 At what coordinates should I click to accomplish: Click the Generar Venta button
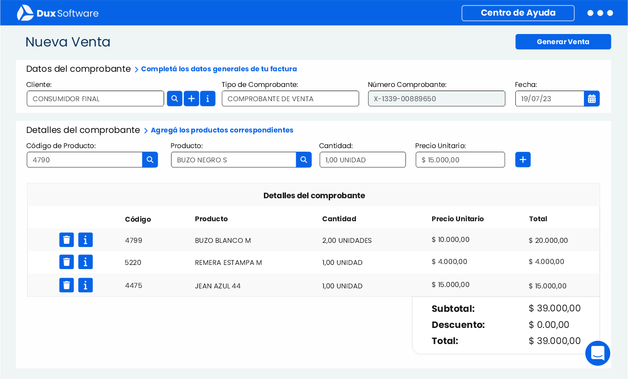pos(563,41)
